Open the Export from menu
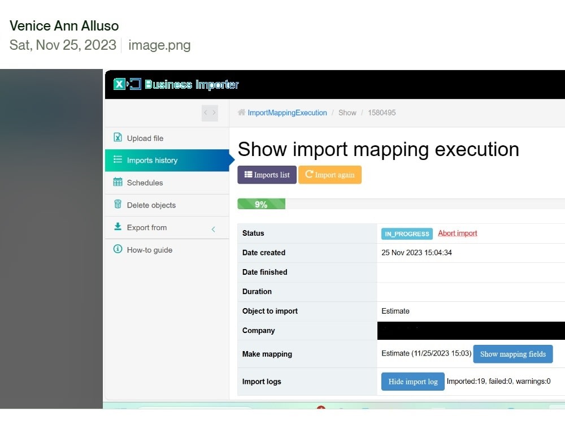565x424 pixels. (x=167, y=227)
